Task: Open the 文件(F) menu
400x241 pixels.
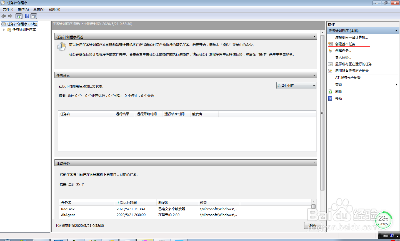Action: [8, 9]
